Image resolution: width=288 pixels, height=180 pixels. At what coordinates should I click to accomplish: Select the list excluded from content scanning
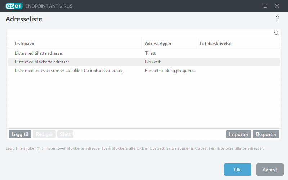click(x=69, y=71)
